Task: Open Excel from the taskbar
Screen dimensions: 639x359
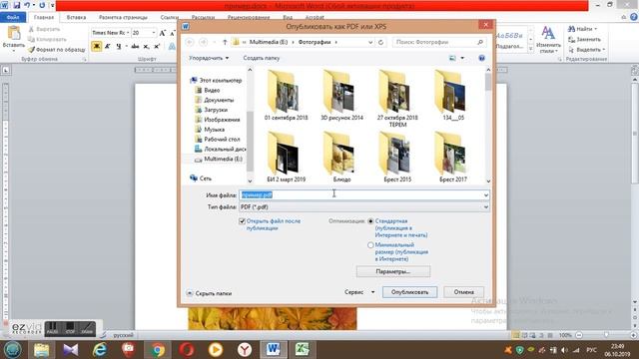Action: pyautogui.click(x=302, y=350)
